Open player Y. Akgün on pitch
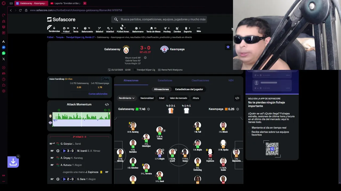Image resolution: width=341 pixels, height=191 pixels. point(160,154)
